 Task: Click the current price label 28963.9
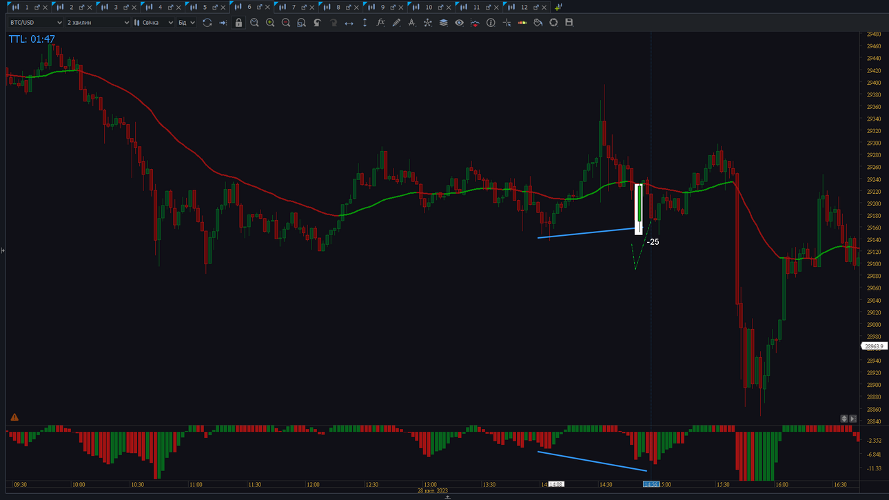(x=874, y=346)
